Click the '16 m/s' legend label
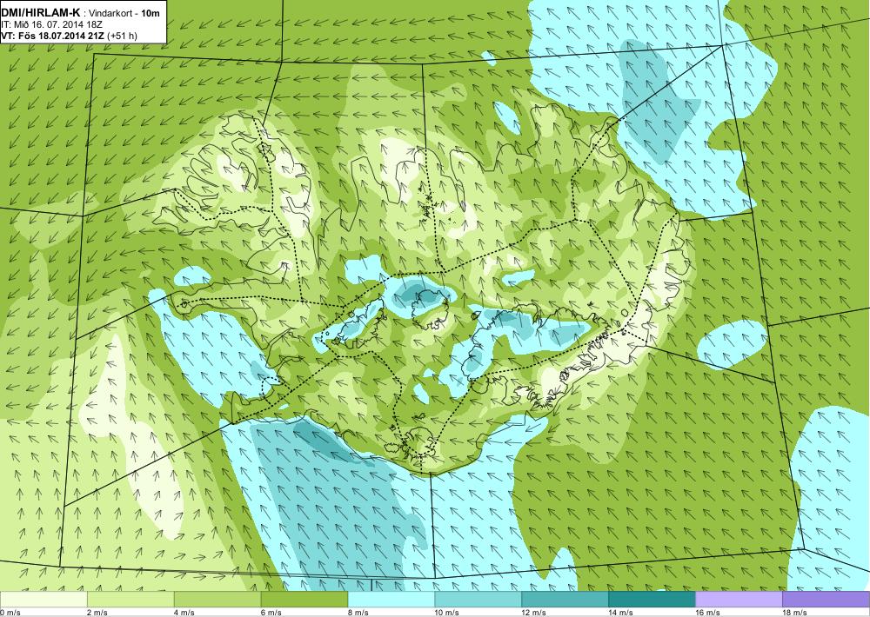The height and width of the screenshot is (617, 870). 708,613
